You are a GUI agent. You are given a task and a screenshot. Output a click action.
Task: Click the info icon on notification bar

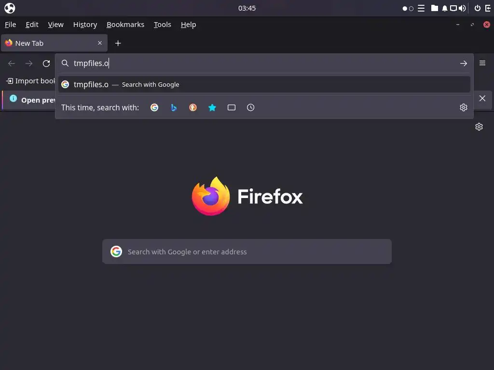tap(13, 98)
